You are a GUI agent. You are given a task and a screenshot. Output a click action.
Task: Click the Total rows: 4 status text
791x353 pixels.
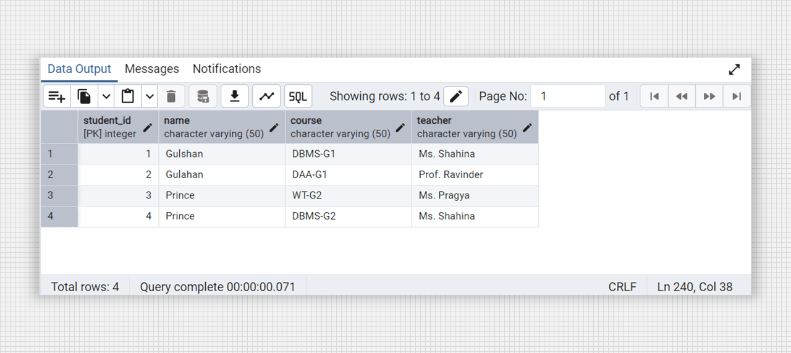85,287
